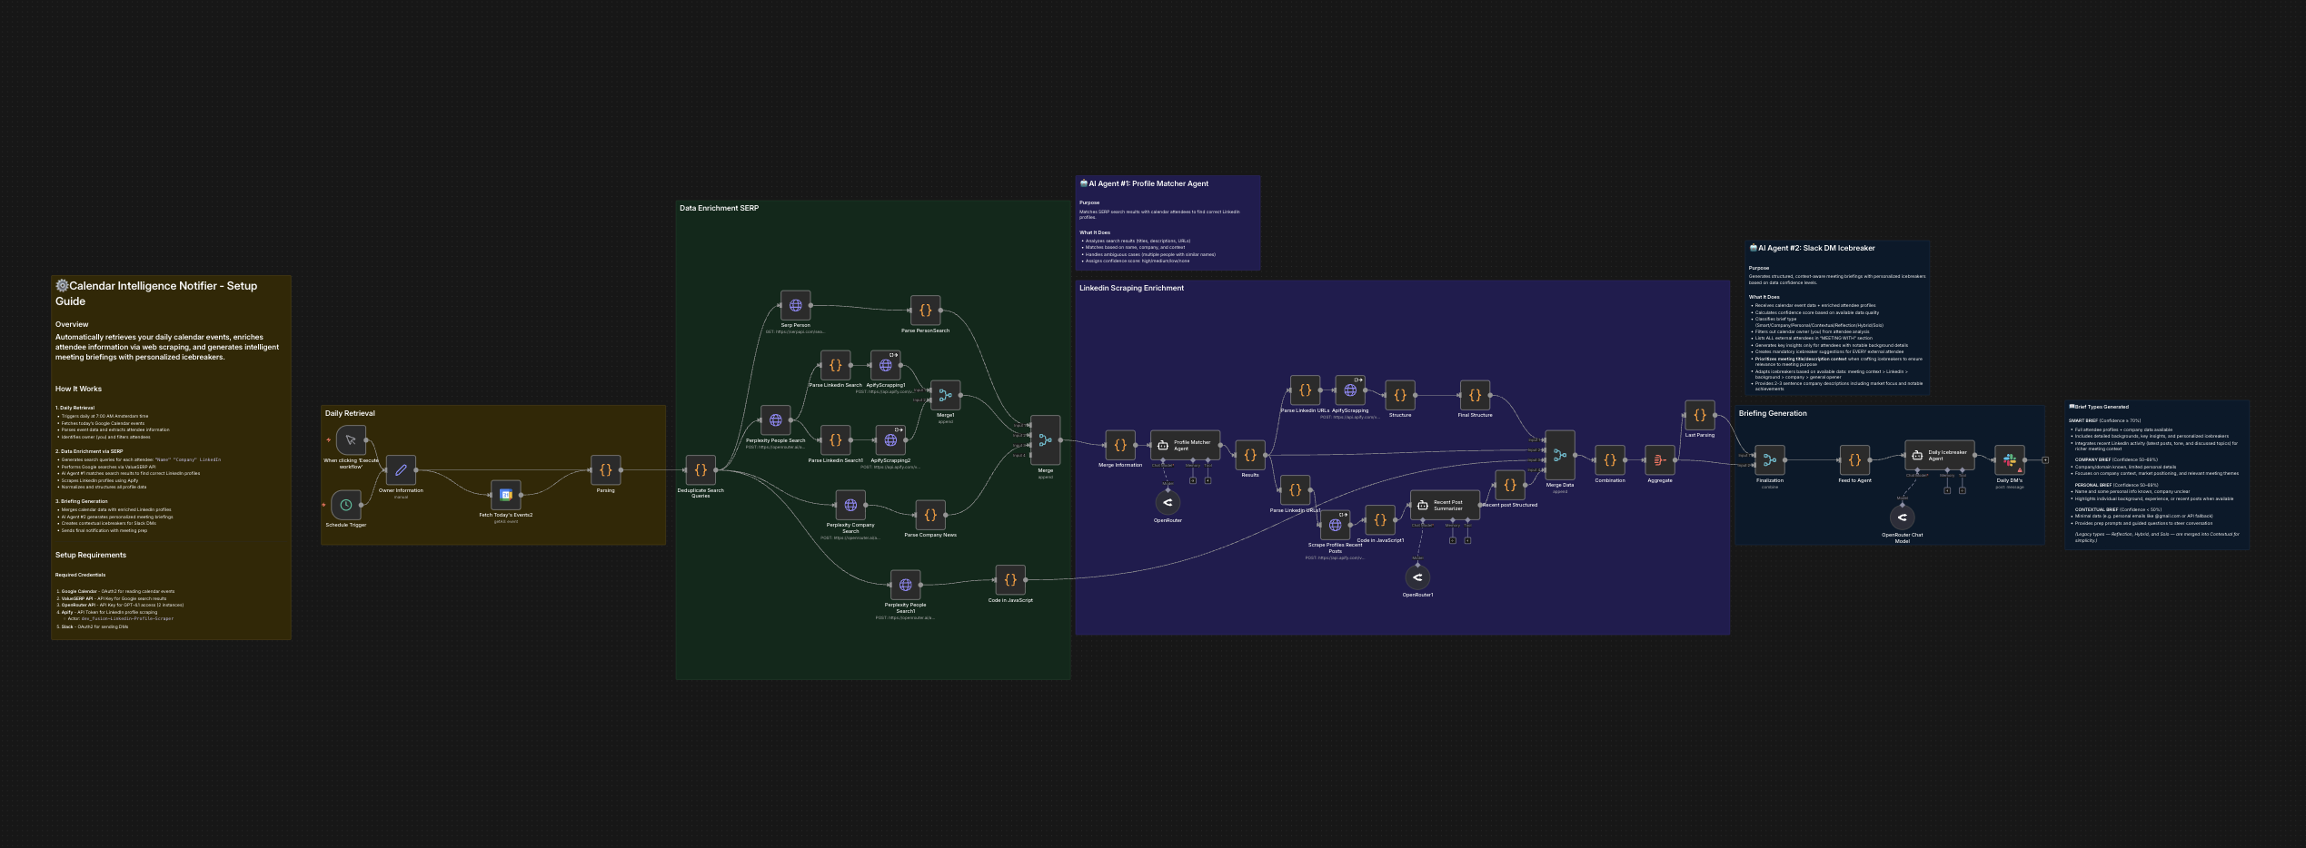Open the Daily DM's Slack node
The width and height of the screenshot is (2306, 848).
coord(2009,460)
